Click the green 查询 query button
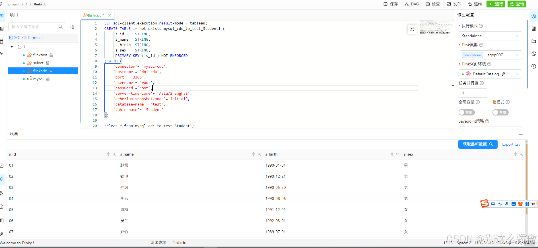The image size is (538, 248). pos(517,4)
